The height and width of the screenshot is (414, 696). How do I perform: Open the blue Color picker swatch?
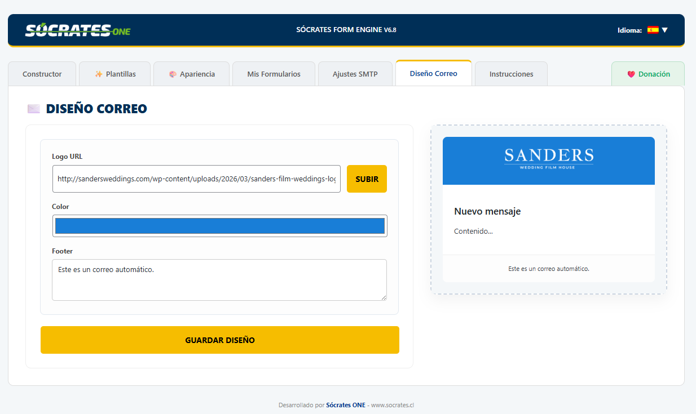[219, 226]
